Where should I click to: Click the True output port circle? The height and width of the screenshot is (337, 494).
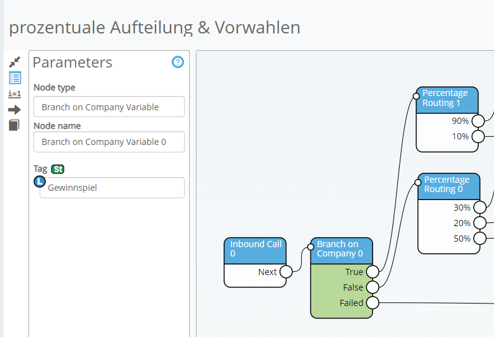[x=373, y=272]
